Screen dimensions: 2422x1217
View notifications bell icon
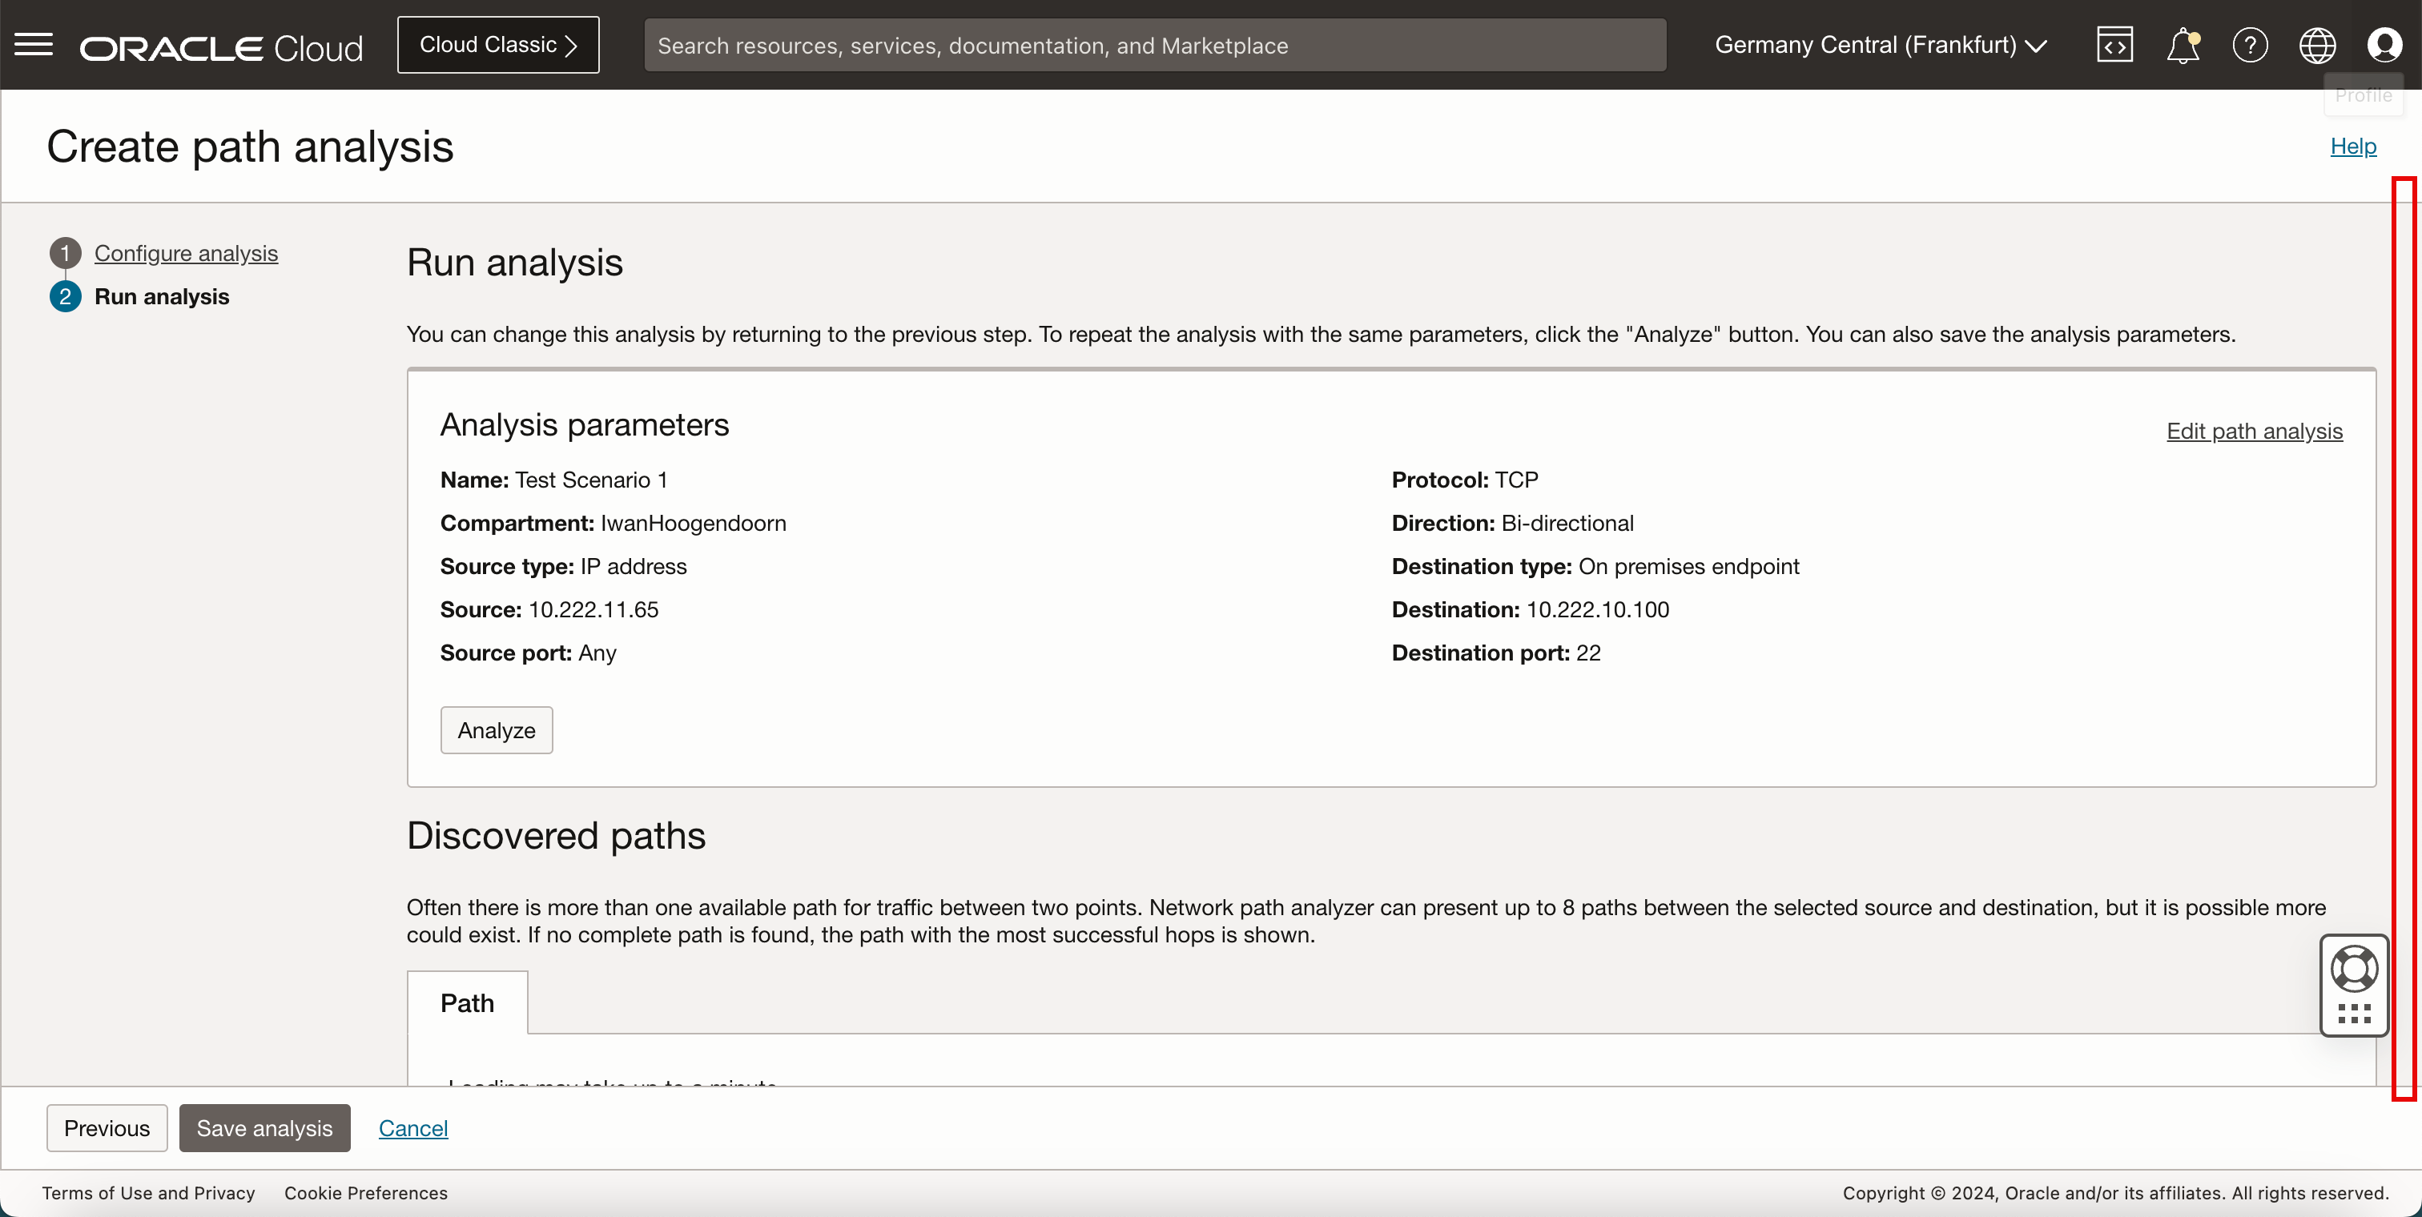[2183, 45]
